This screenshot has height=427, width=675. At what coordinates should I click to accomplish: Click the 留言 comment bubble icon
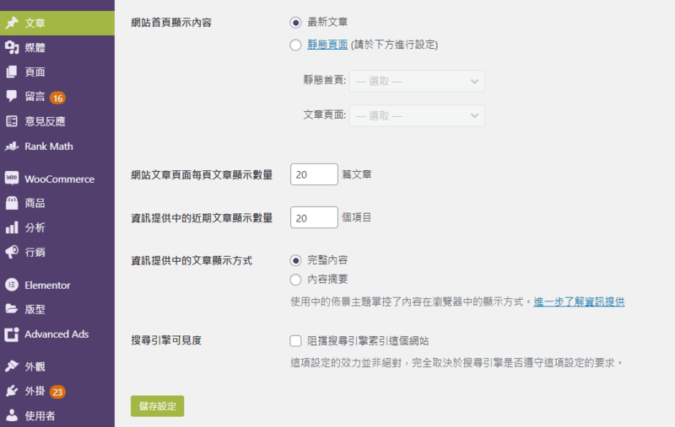point(12,96)
